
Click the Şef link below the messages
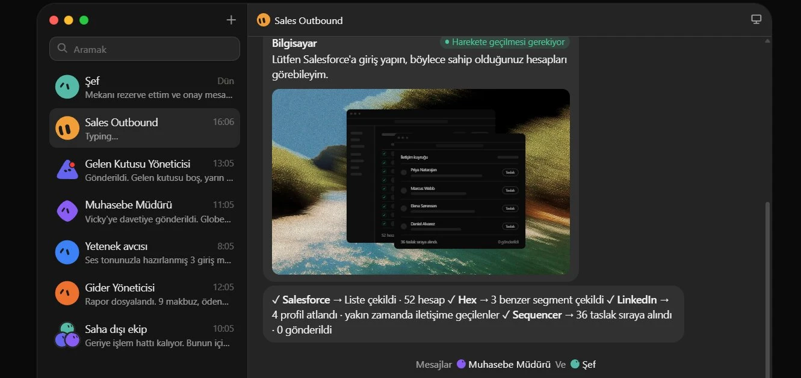point(583,364)
